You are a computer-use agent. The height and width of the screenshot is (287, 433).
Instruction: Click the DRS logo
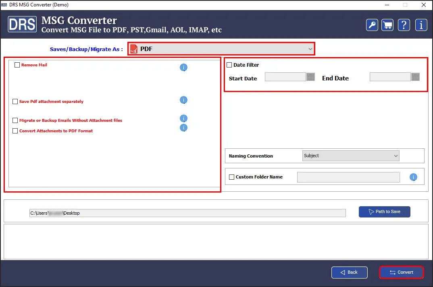(x=22, y=24)
